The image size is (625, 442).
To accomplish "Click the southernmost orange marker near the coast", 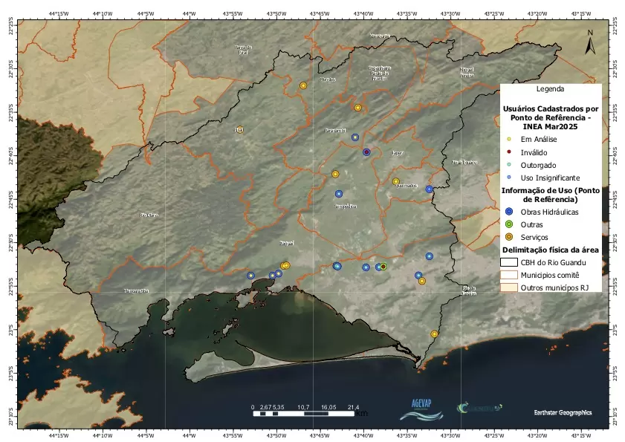I will click(x=435, y=334).
